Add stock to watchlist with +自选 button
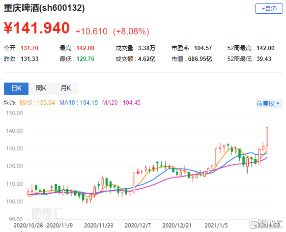Screen dimensions: 286x232 [269, 8]
